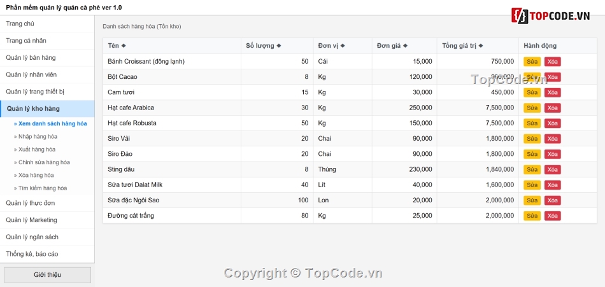Screen dimensions: 605x287
Task: Delete Sữa tươi Dalat Milk entry
Action: [x=553, y=185]
